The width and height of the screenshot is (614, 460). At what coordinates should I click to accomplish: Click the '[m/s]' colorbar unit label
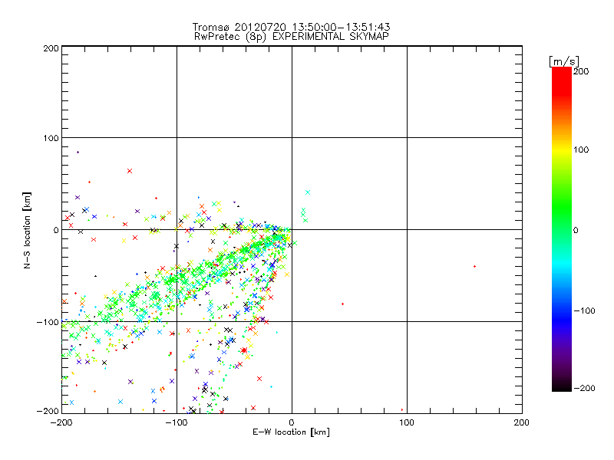(x=564, y=61)
